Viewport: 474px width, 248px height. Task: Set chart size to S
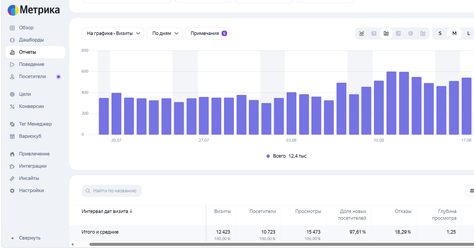(440, 33)
